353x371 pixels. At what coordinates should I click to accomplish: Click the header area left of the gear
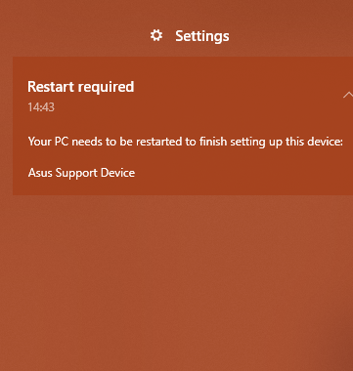click(x=75, y=36)
